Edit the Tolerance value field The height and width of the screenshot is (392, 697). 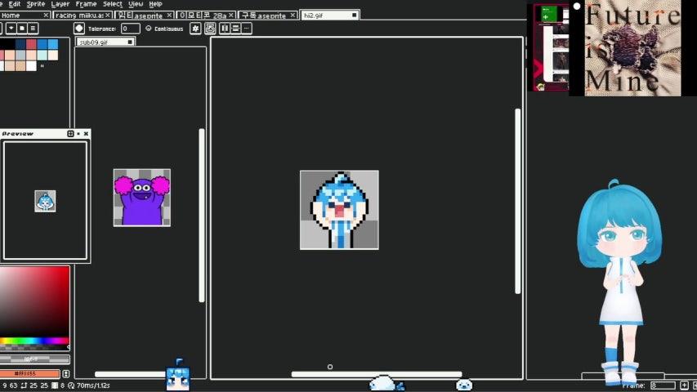tap(130, 29)
